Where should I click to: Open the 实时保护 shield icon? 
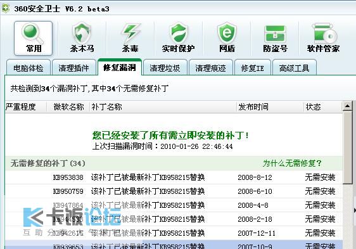(x=179, y=38)
